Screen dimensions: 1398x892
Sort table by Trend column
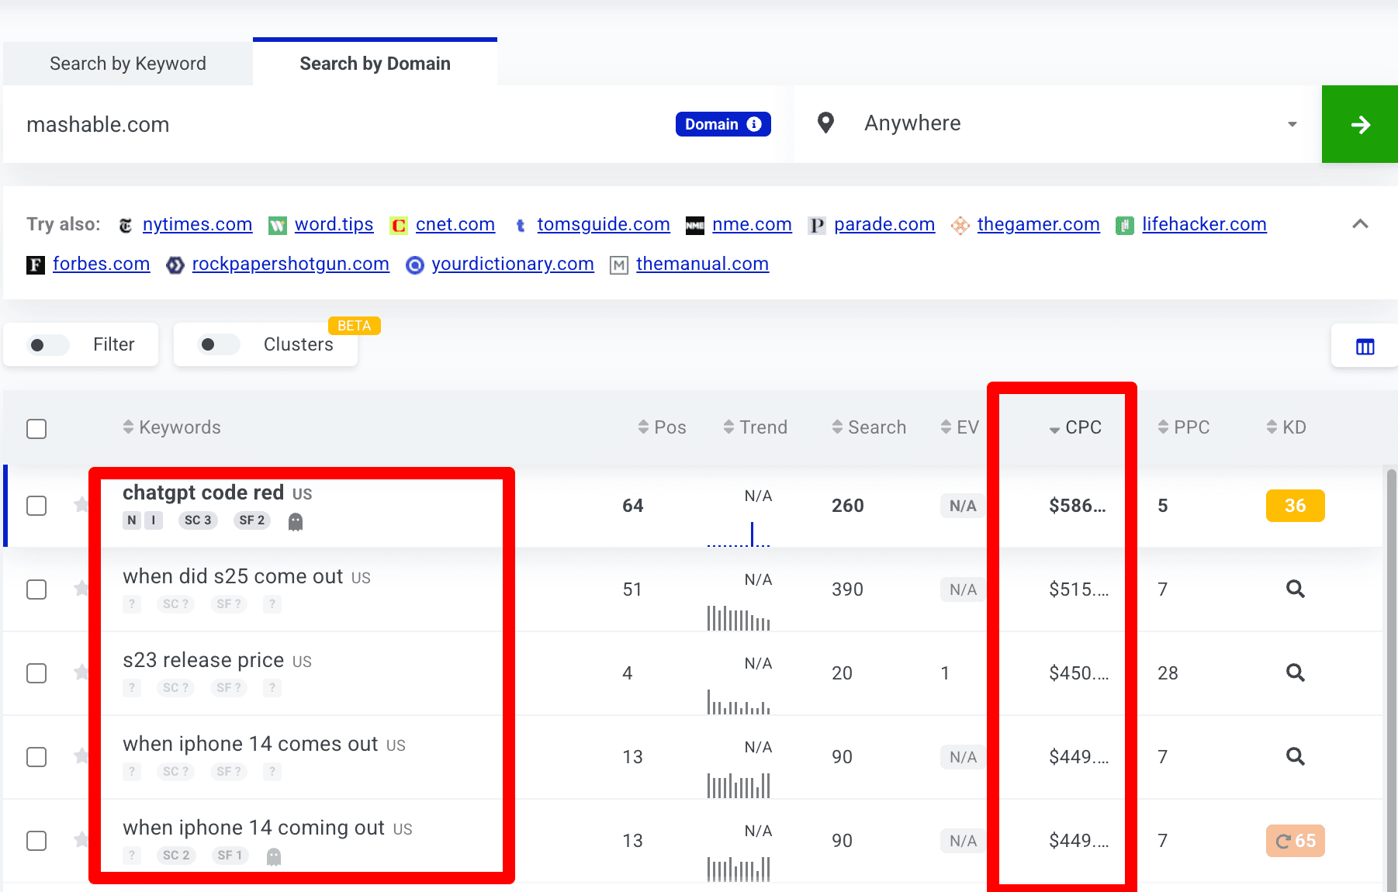coord(755,427)
